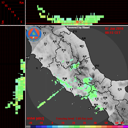Click the elongated rain band echo southwest of LT

53,95
